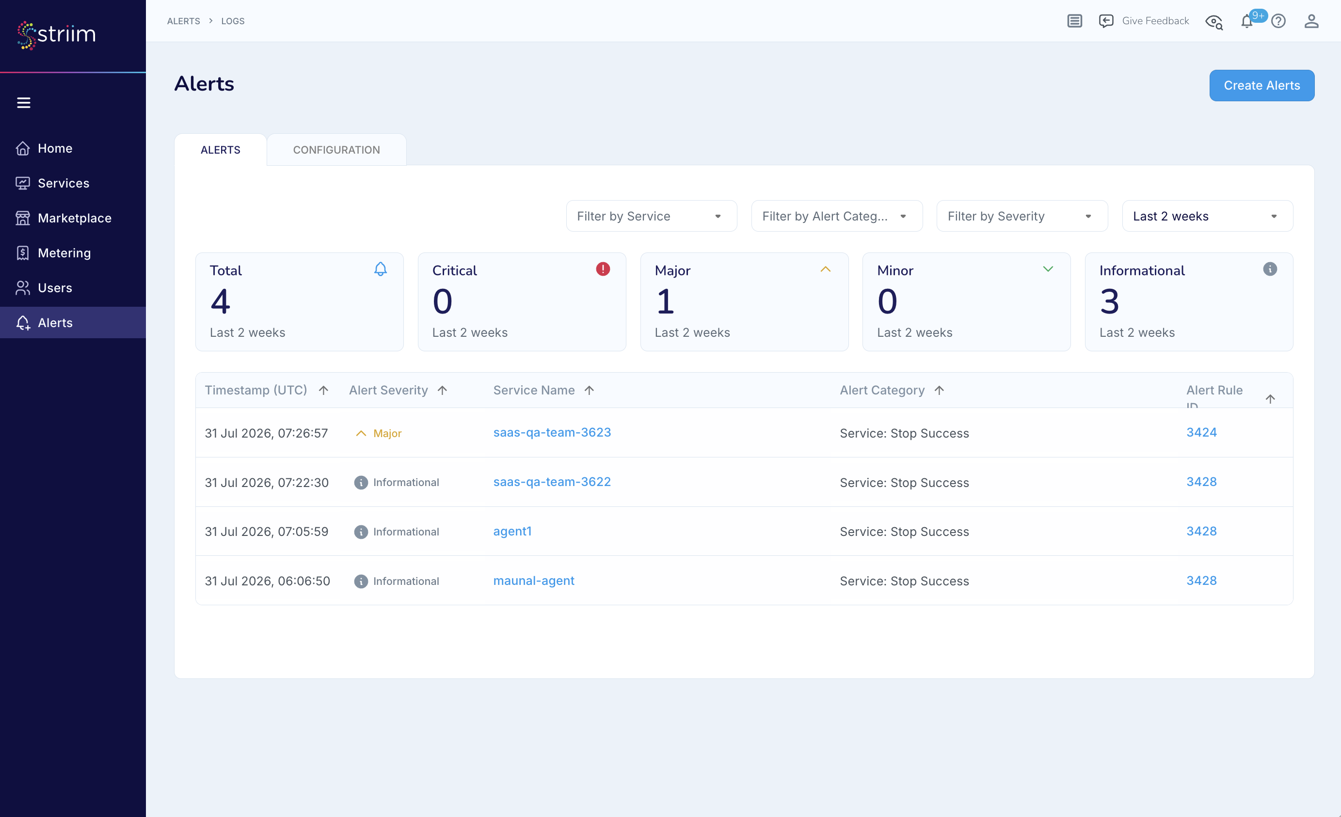Select the Informational alerts summary card

(x=1189, y=301)
